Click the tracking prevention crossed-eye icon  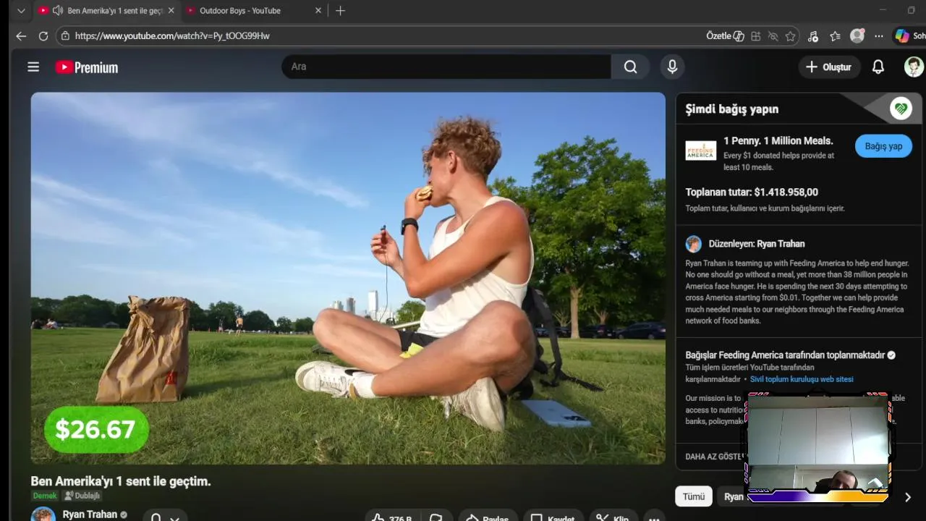[x=773, y=35]
